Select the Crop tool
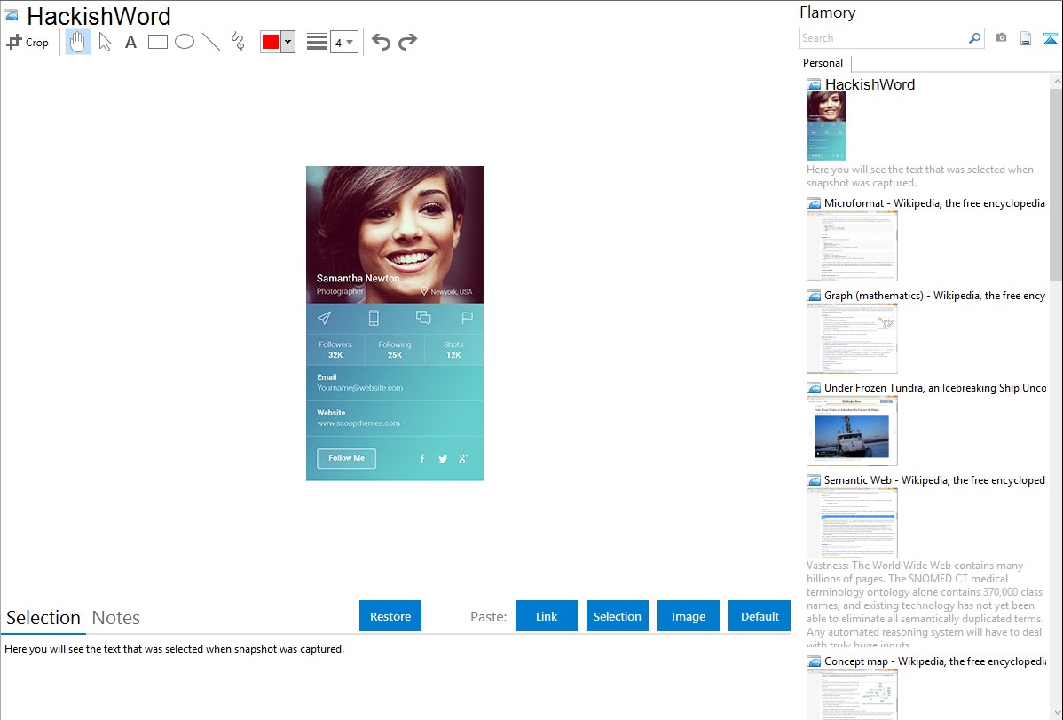 28,42
